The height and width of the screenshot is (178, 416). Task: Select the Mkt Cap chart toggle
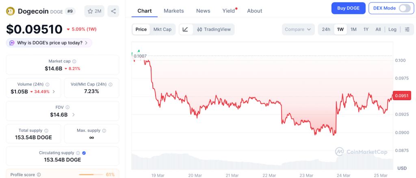tap(162, 29)
